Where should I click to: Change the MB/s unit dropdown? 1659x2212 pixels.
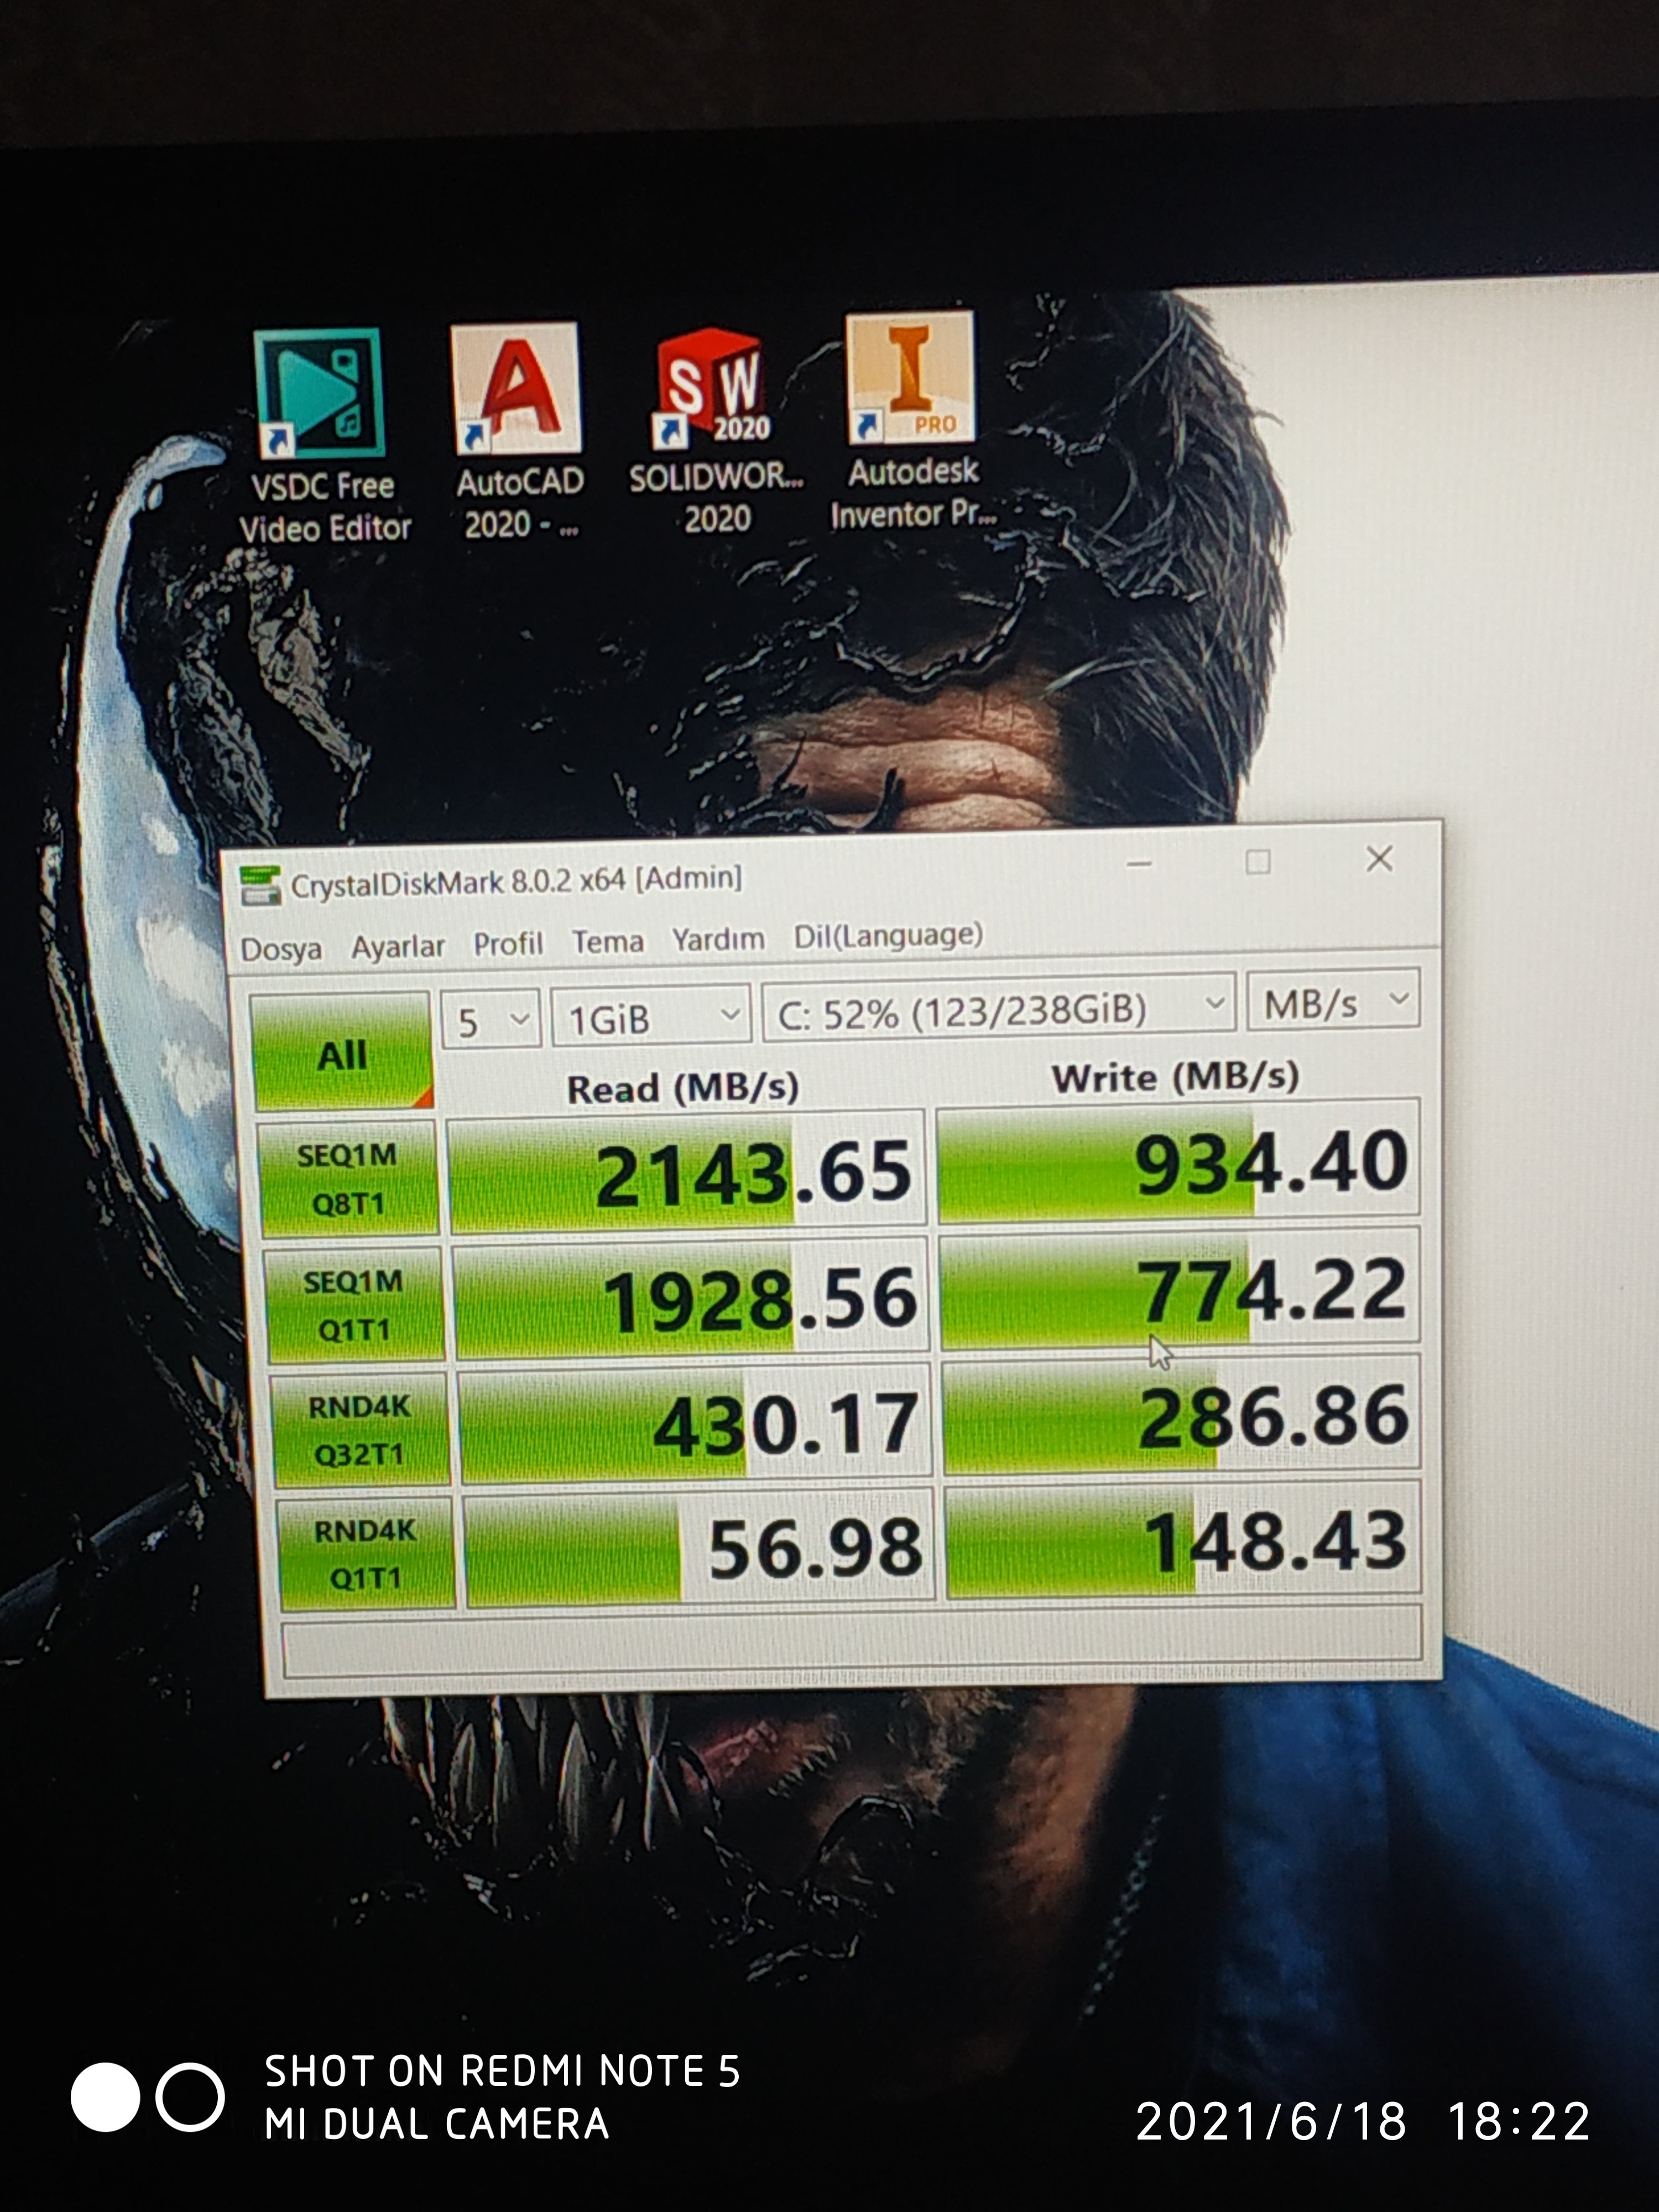[x=1333, y=1002]
